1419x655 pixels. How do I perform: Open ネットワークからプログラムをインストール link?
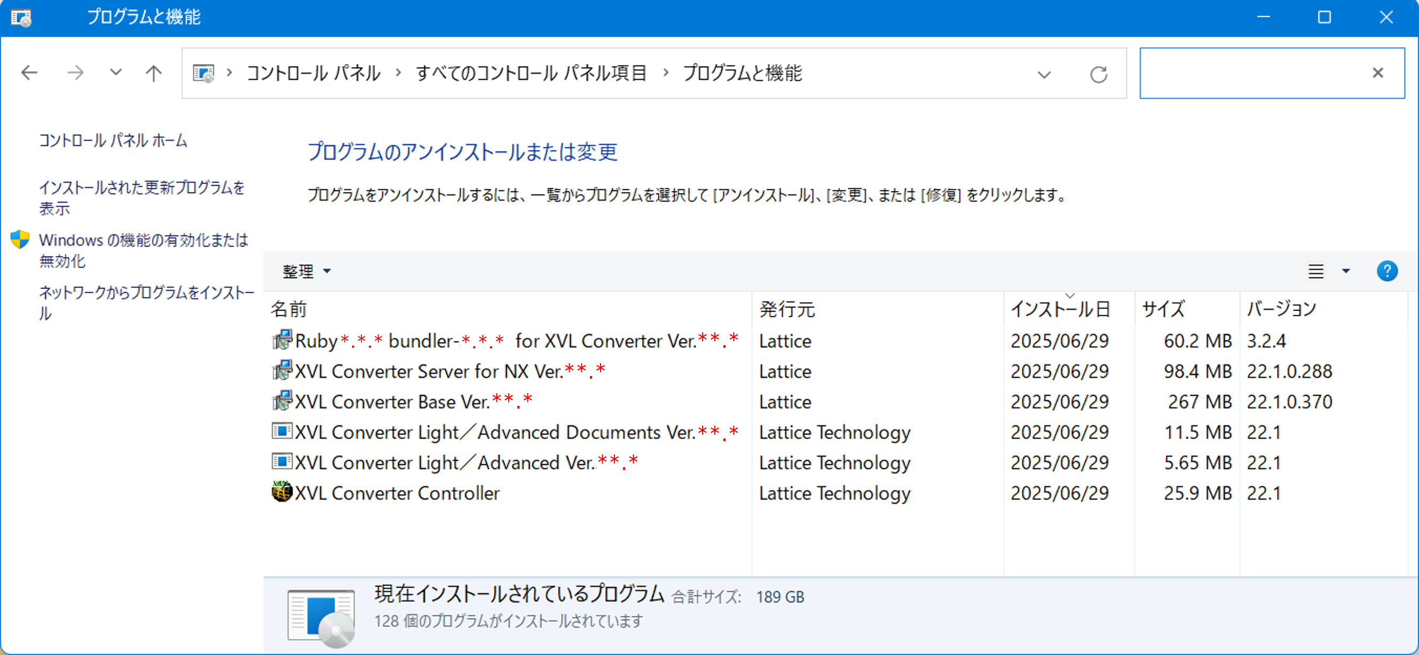pos(146,302)
